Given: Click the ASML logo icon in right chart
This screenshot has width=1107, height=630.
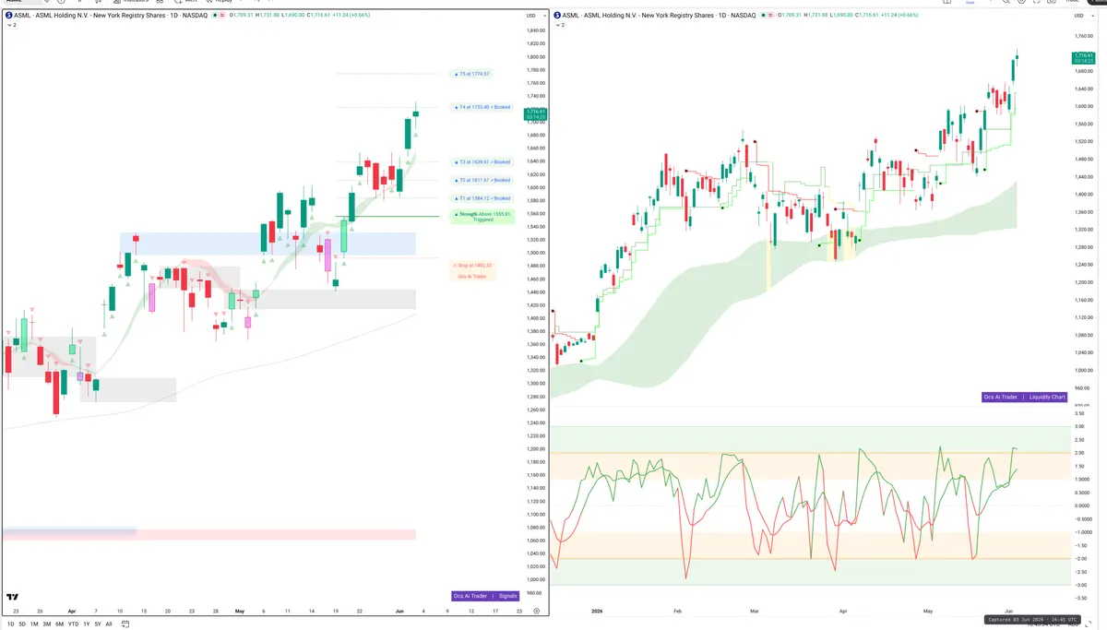Looking at the screenshot, I should (557, 16).
